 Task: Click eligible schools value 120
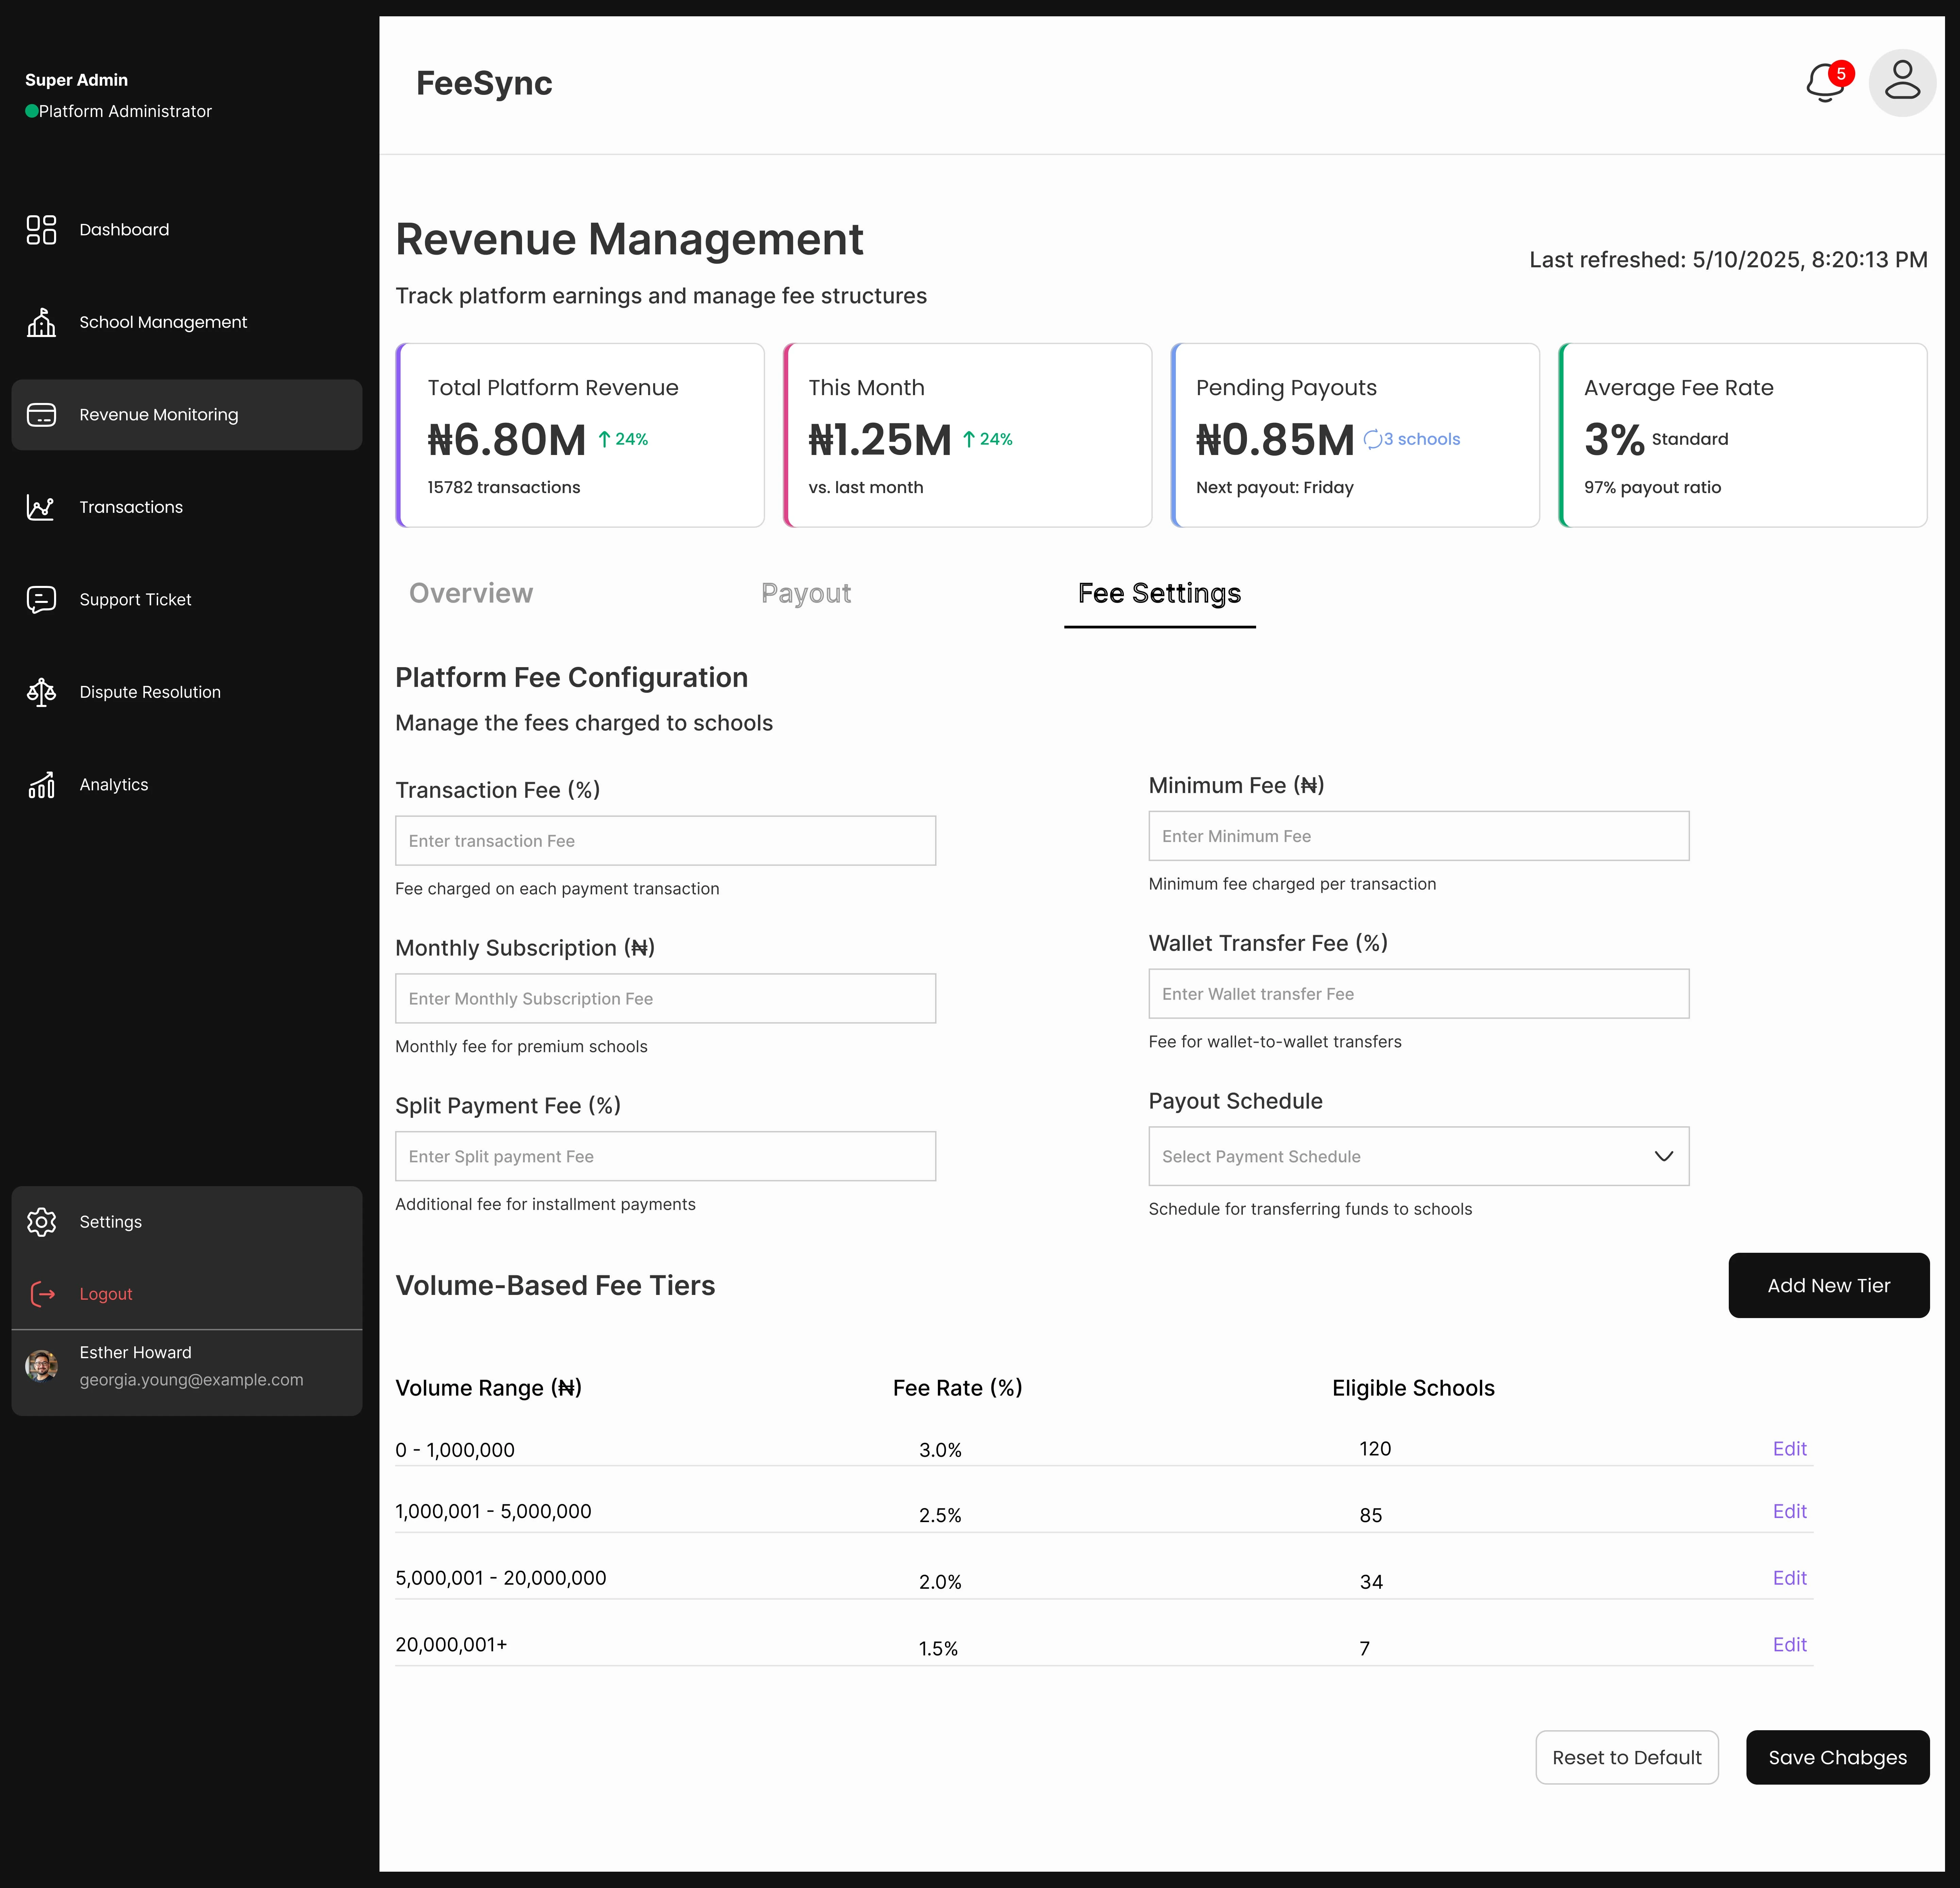tap(1375, 1449)
